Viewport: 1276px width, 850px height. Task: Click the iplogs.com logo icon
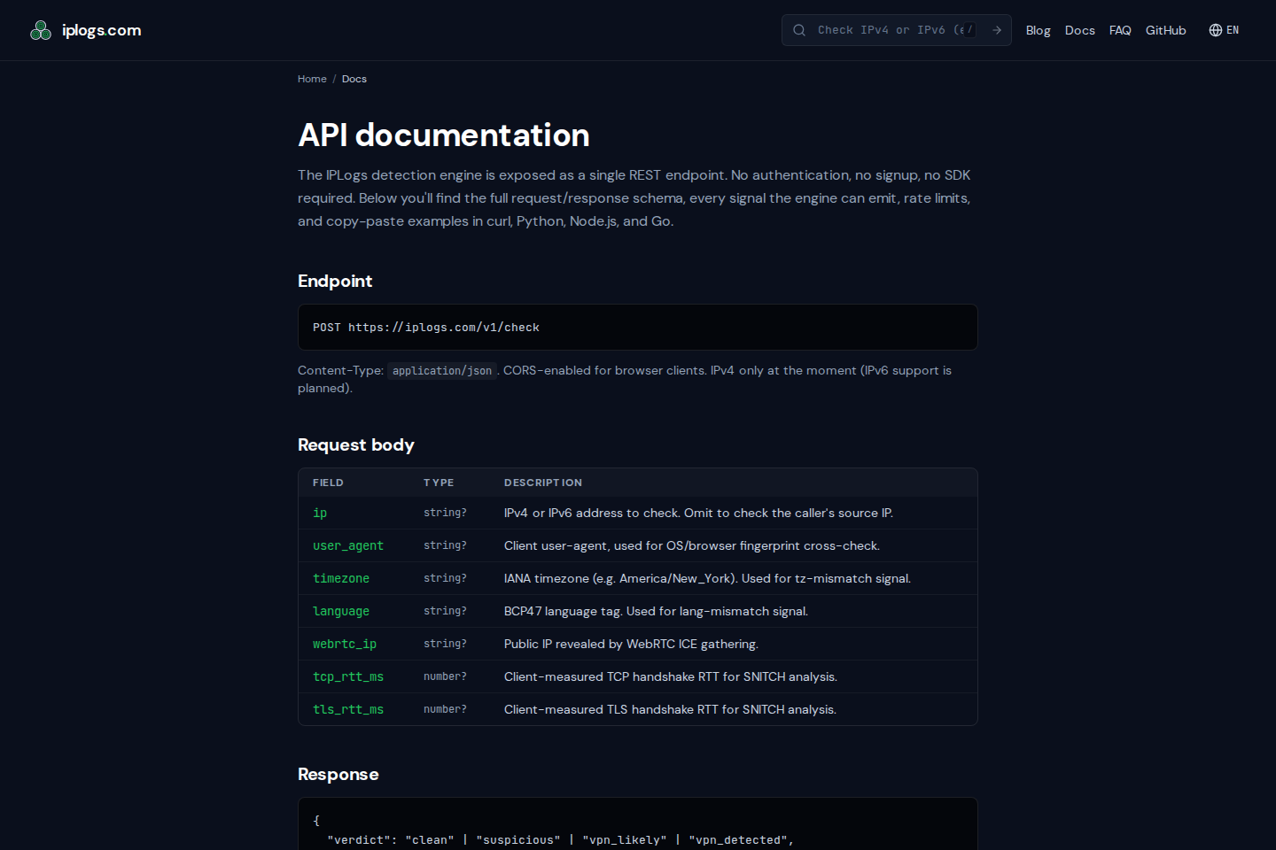point(41,31)
